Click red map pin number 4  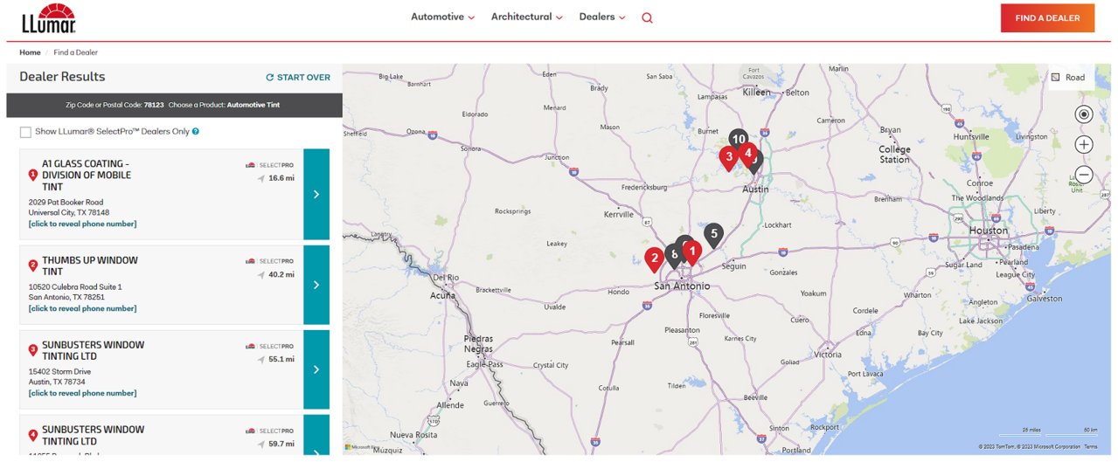pos(747,153)
